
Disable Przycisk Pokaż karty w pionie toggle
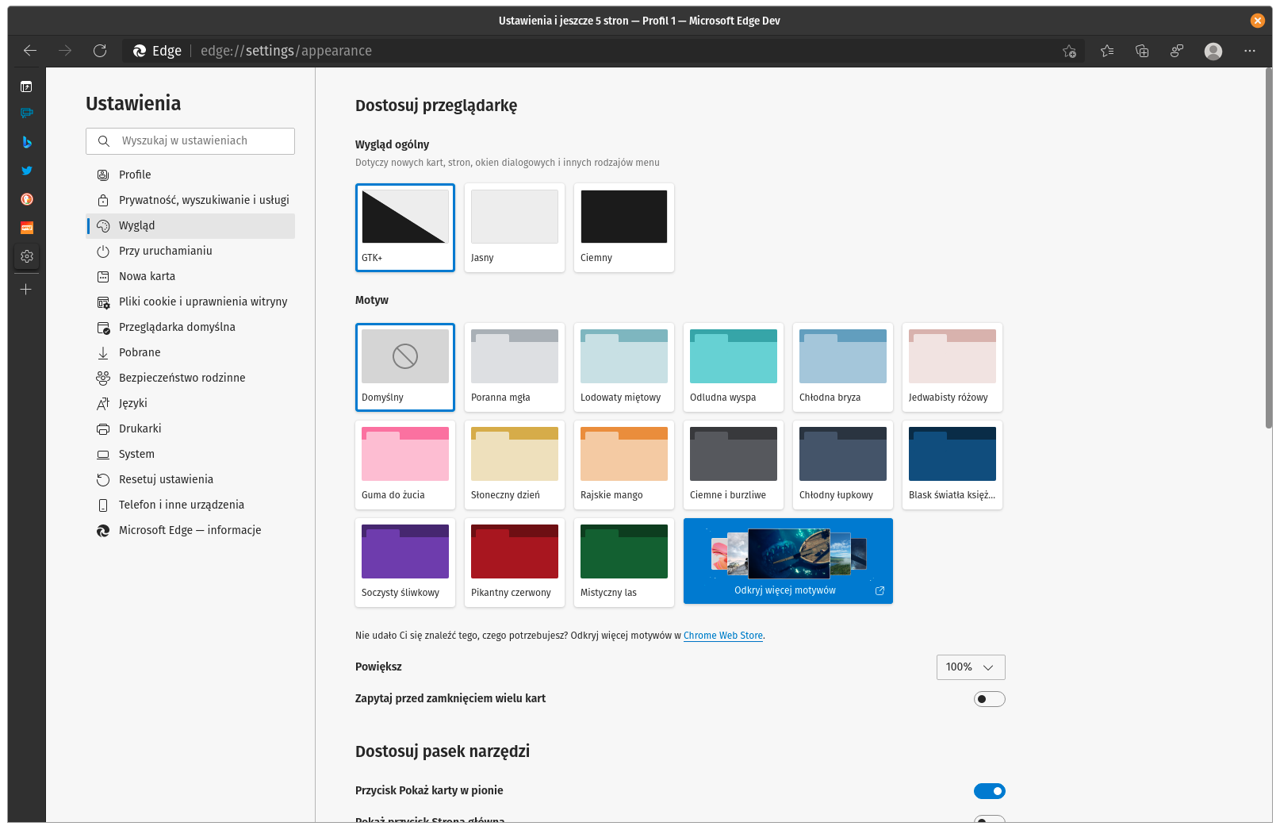pos(989,791)
